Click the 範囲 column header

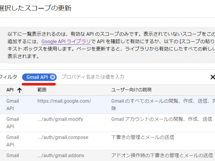point(42,90)
